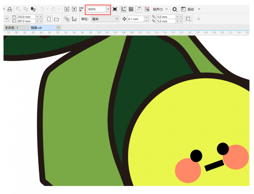Select the right black eye circle on canvas
The width and height of the screenshot is (254, 194).
tap(223, 149)
